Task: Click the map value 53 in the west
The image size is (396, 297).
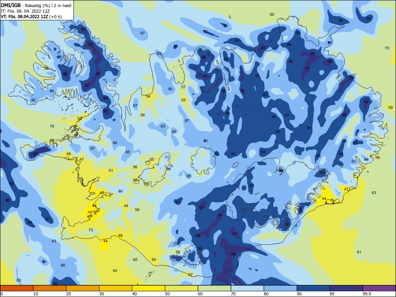Action: click(80, 118)
